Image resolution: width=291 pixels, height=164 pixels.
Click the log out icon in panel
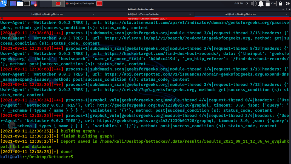coord(288,3)
